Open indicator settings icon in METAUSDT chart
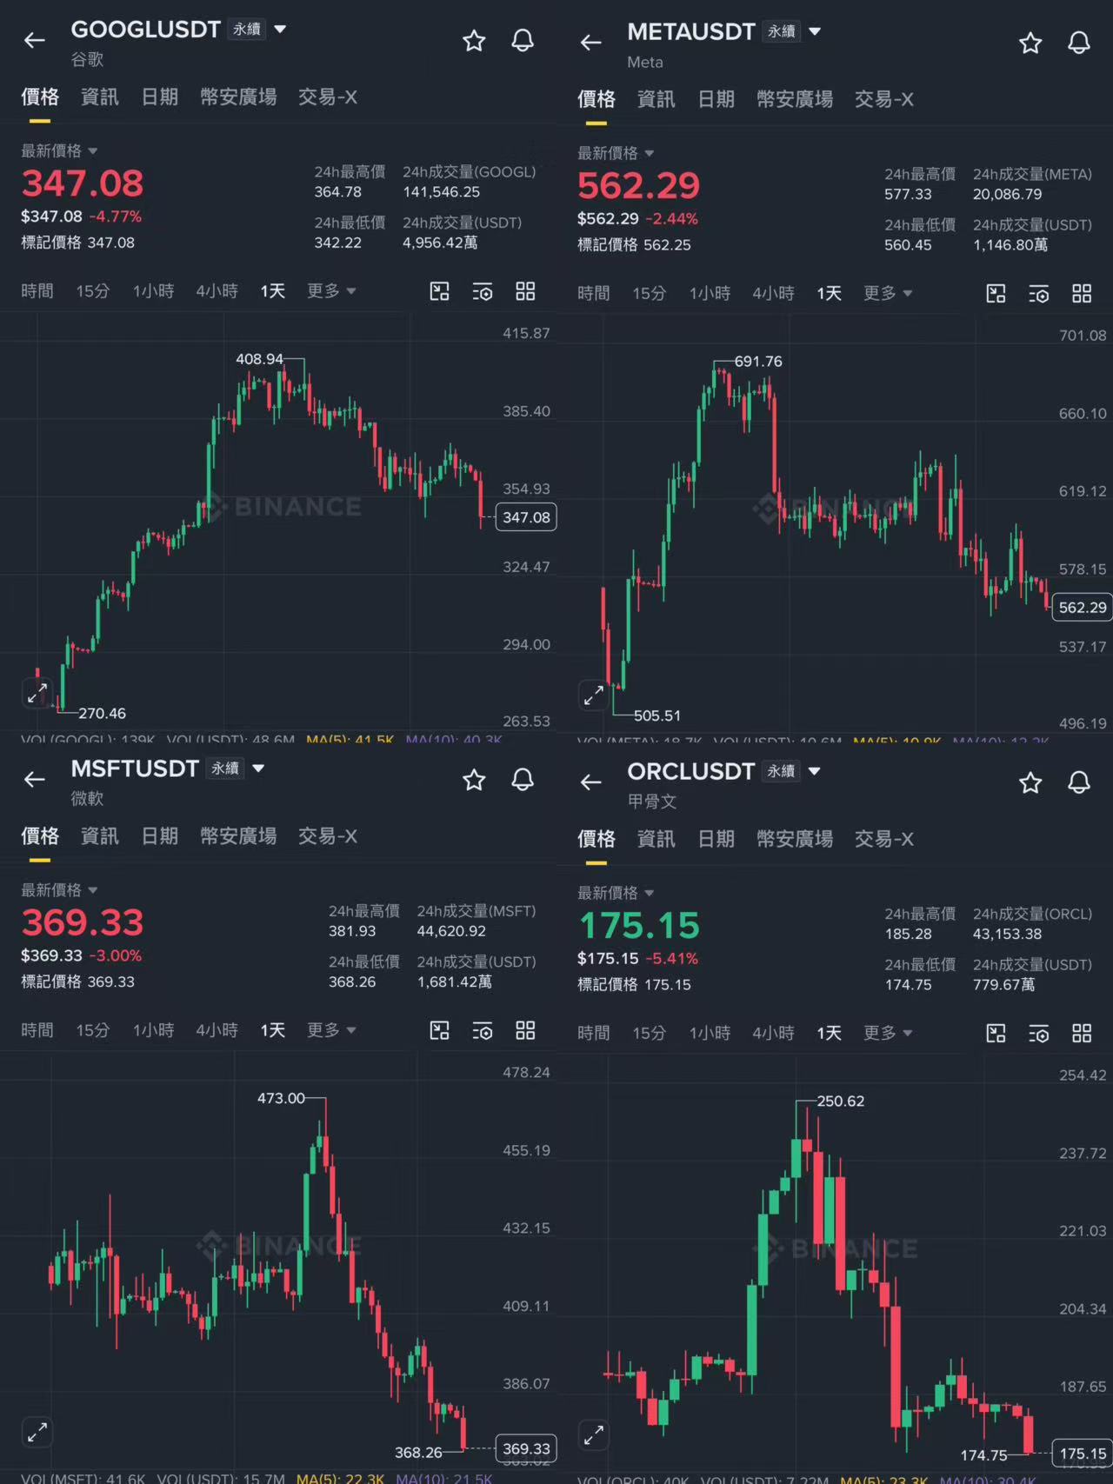1113x1484 pixels. pyautogui.click(x=1039, y=294)
